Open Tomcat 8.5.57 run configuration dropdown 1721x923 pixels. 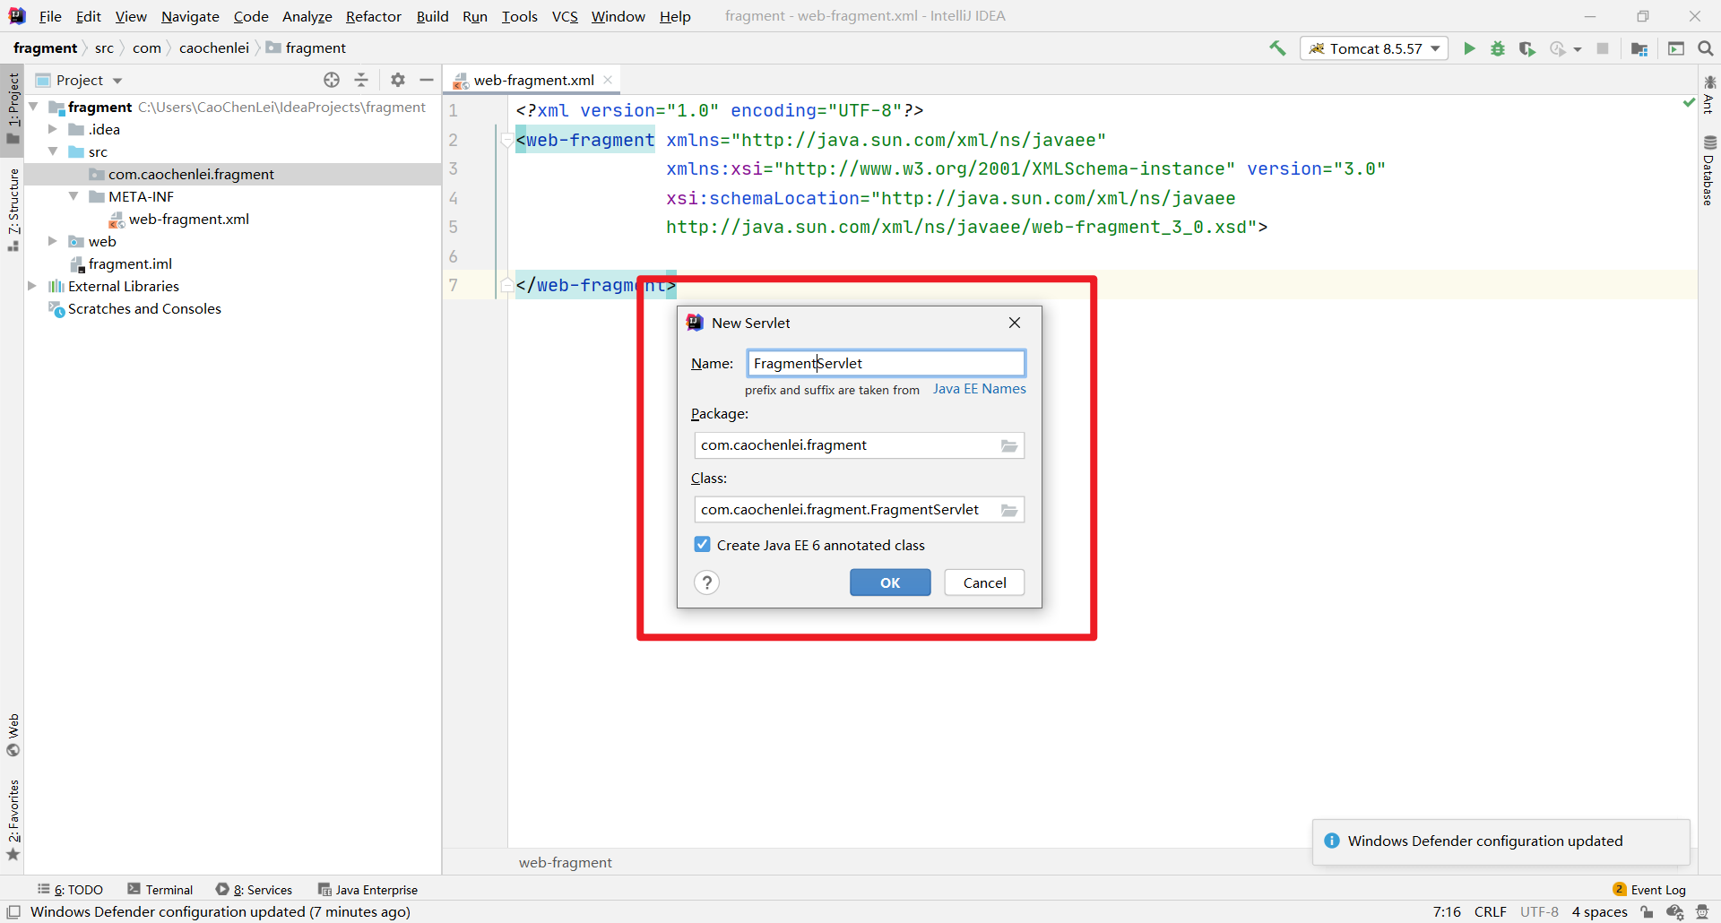pyautogui.click(x=1374, y=48)
